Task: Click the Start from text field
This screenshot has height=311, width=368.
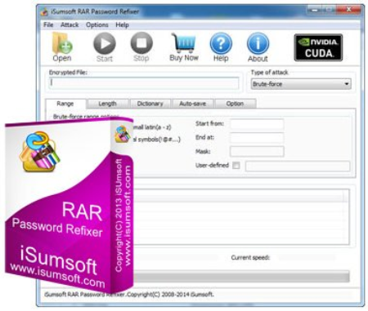Action: coord(257,124)
